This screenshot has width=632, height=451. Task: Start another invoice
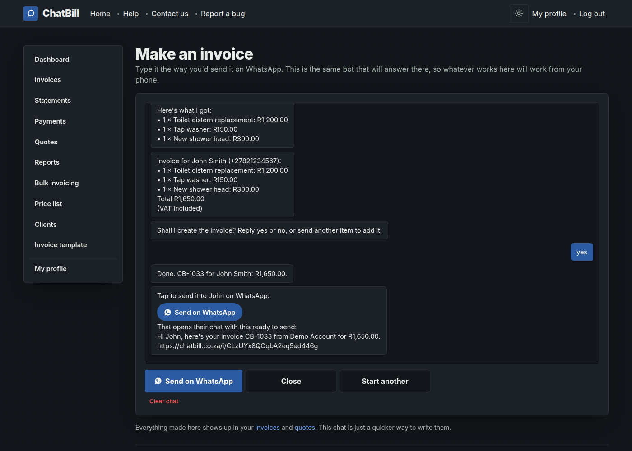[385, 381]
